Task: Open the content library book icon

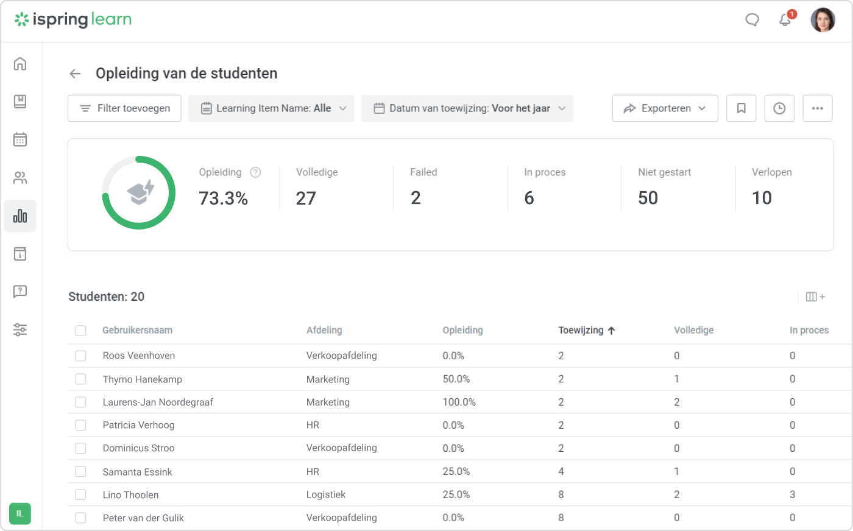Action: [20, 102]
